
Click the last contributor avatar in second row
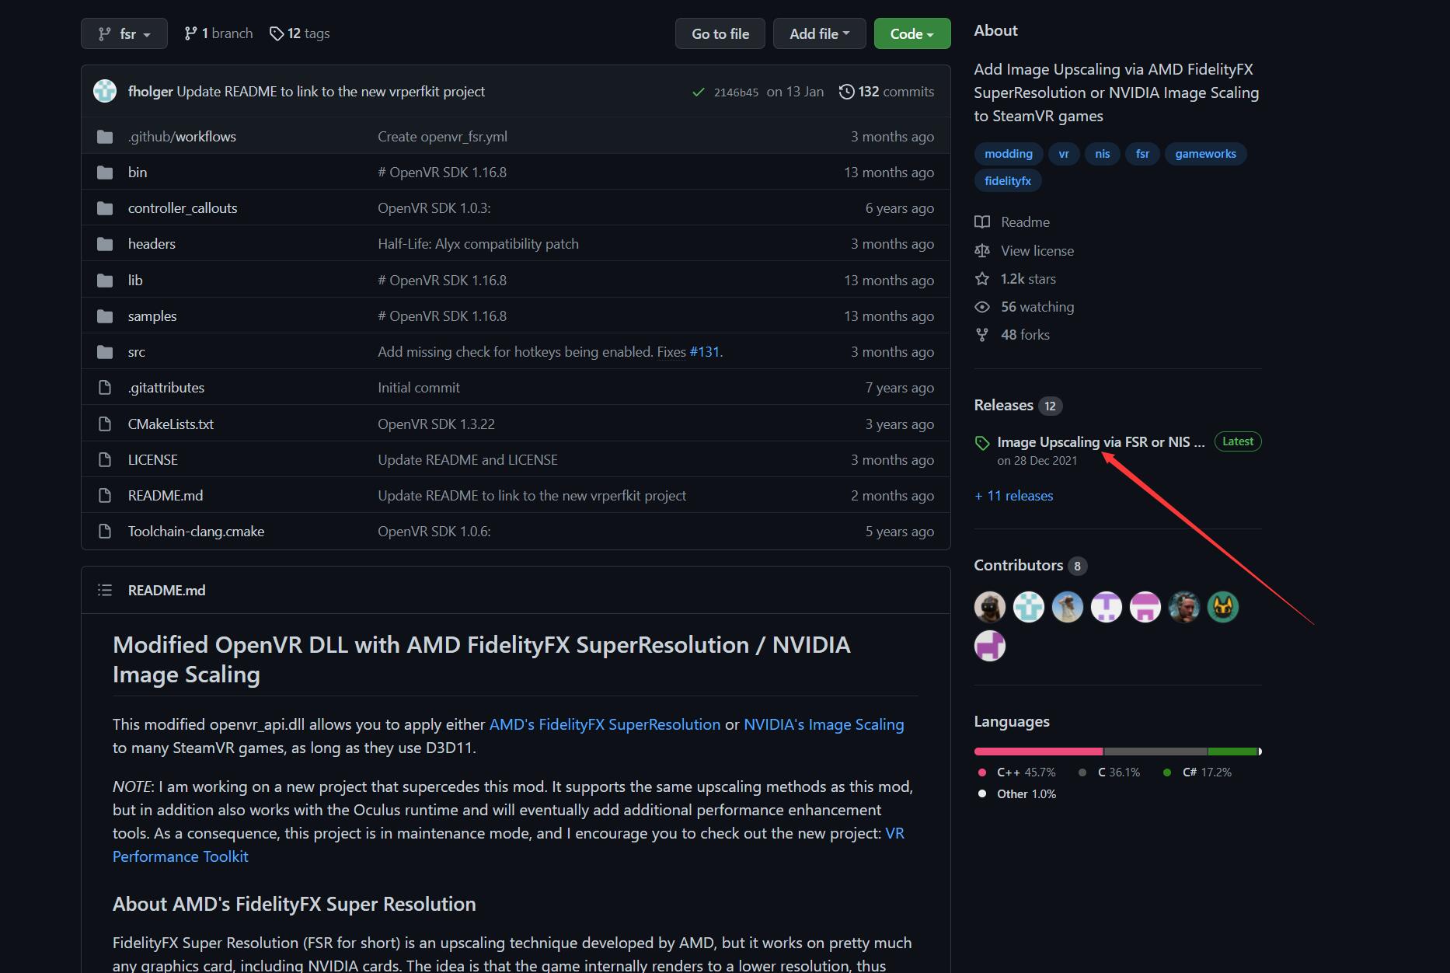tap(990, 646)
